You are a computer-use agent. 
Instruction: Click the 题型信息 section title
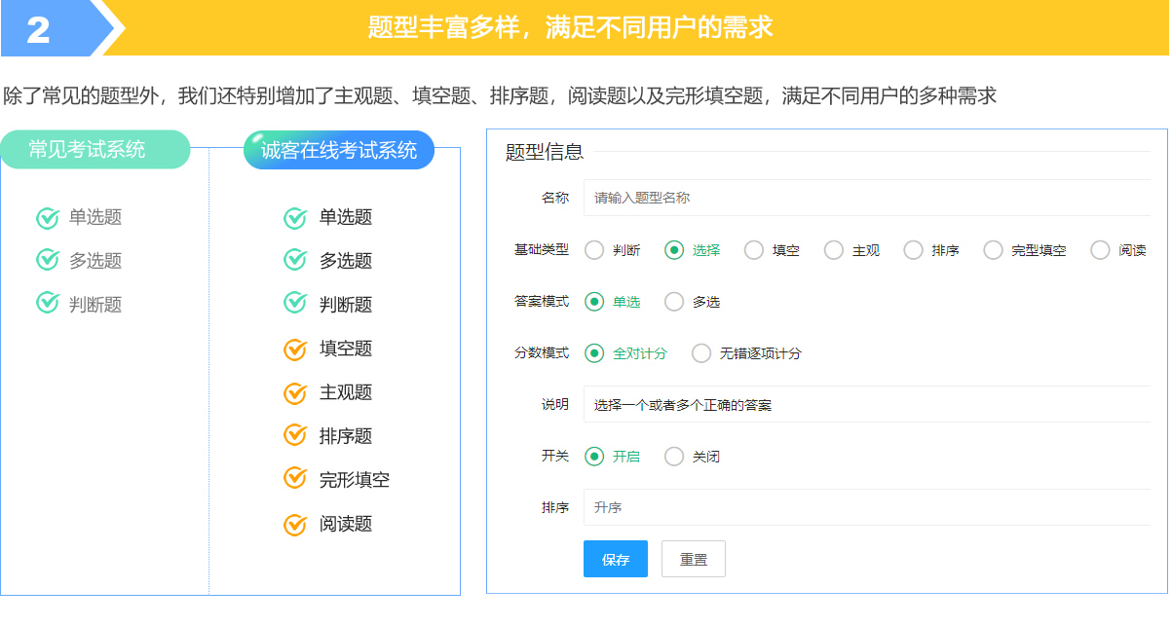click(x=545, y=152)
